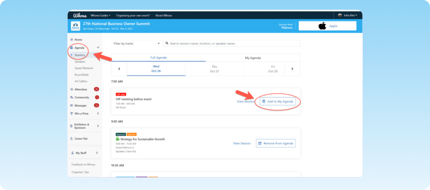
Task: Remove Strategy session from Agenda
Action: tap(276, 143)
